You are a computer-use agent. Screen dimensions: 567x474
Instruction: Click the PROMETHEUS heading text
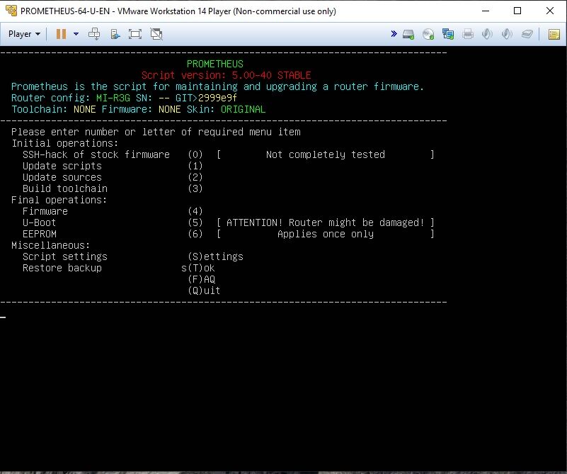click(x=215, y=64)
